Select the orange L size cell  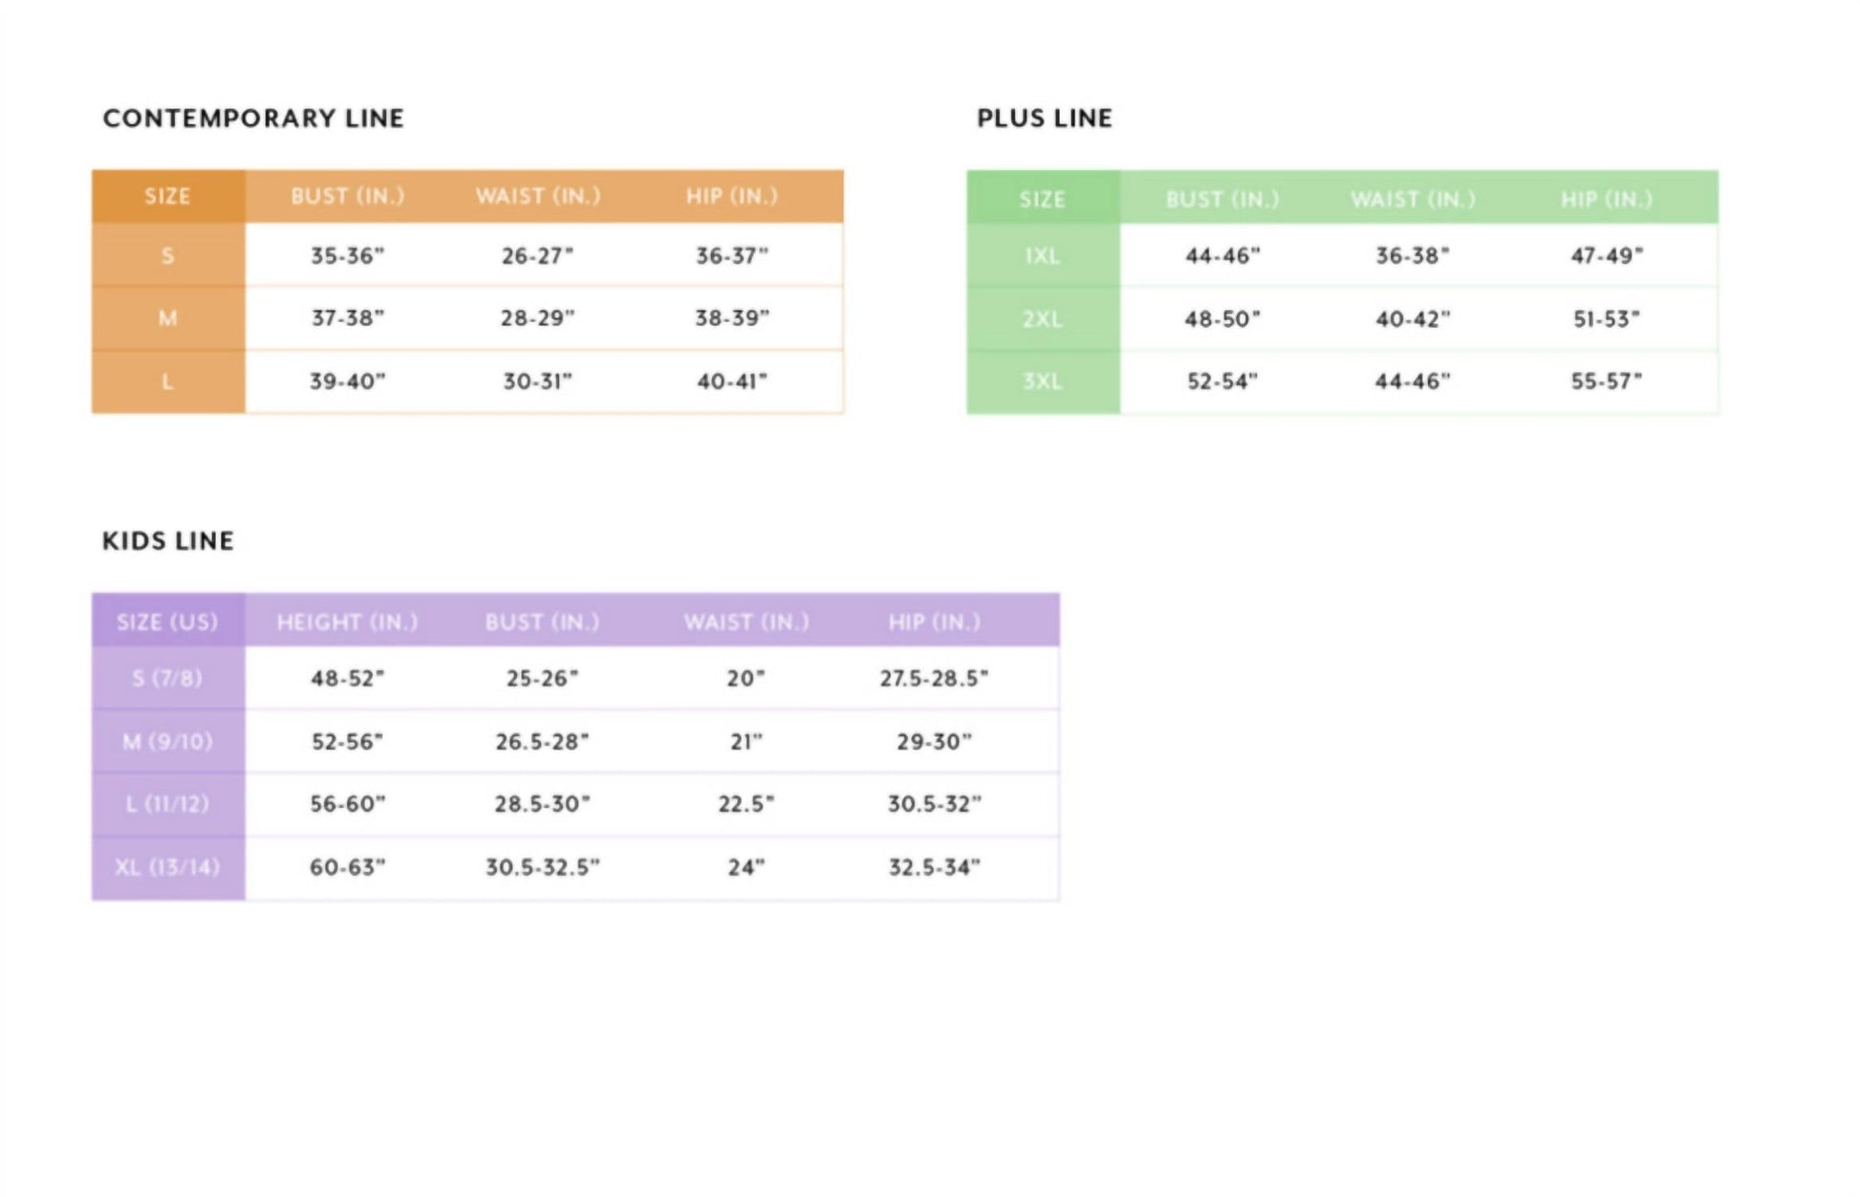pos(168,381)
